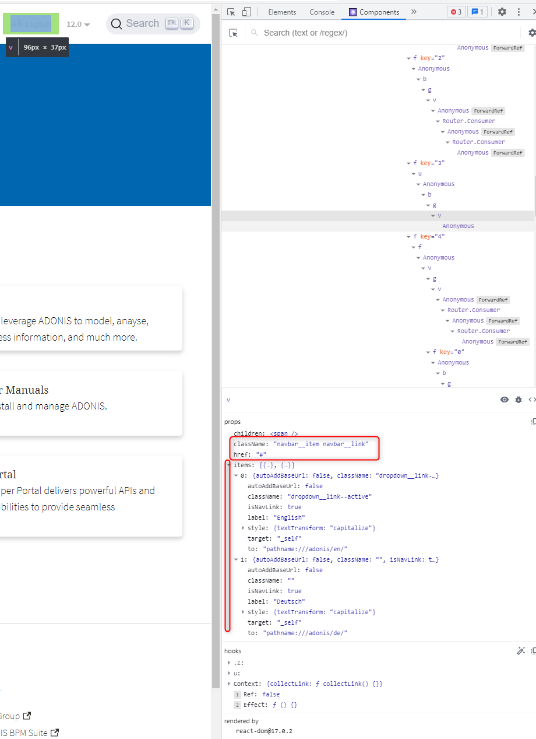
Task: Click the Group footer link
Action: [10, 716]
